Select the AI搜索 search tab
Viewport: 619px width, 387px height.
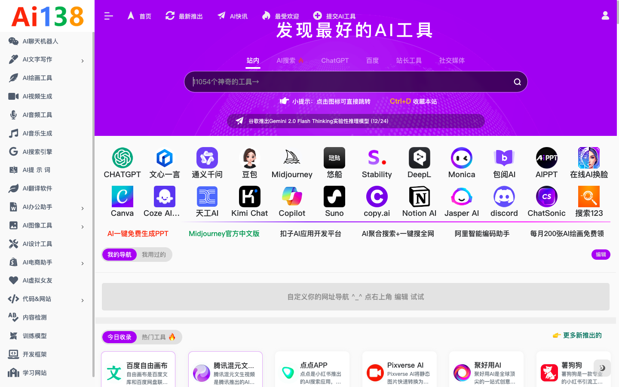[290, 61]
